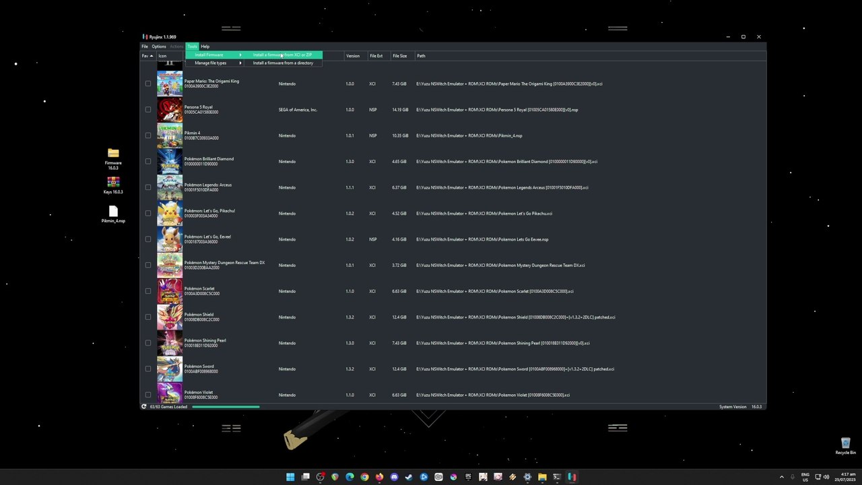Choose Install a firmware from a directory

click(x=283, y=63)
